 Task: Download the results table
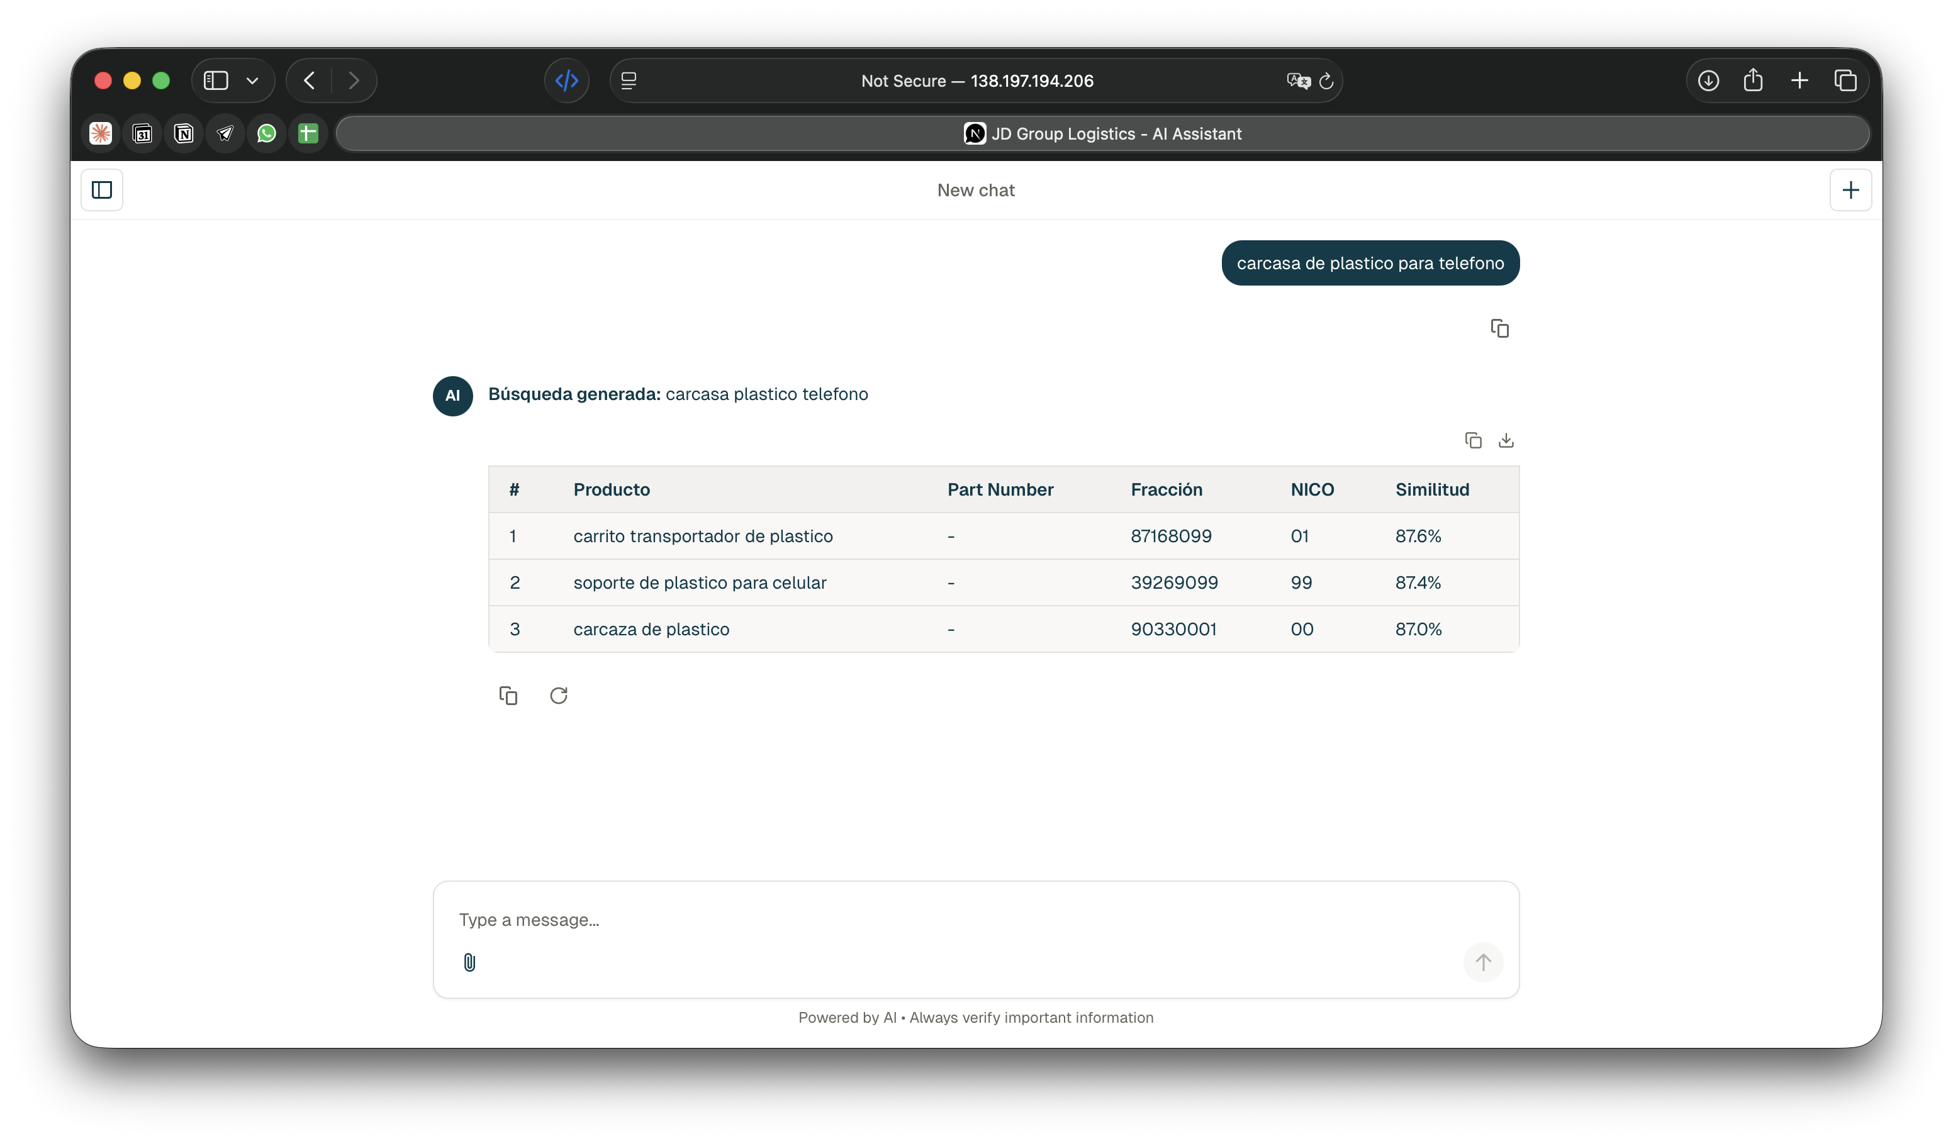tap(1505, 440)
